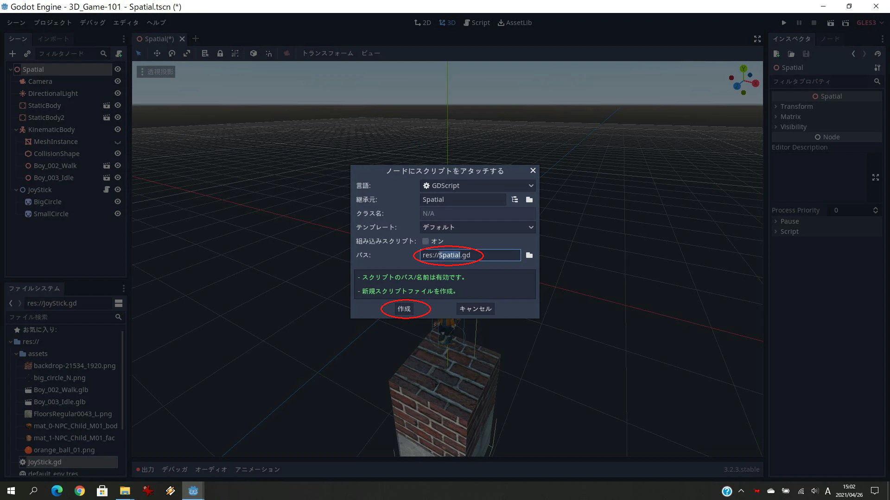Click the script path input field
The width and height of the screenshot is (890, 500).
pos(470,255)
